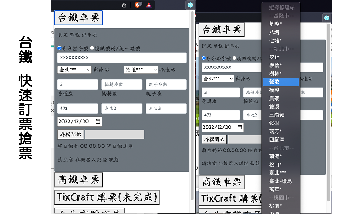Screen dimensions: 343x214
Task: Click the 2022/12/30 date field in left panel
Action: pyautogui.click(x=80, y=121)
